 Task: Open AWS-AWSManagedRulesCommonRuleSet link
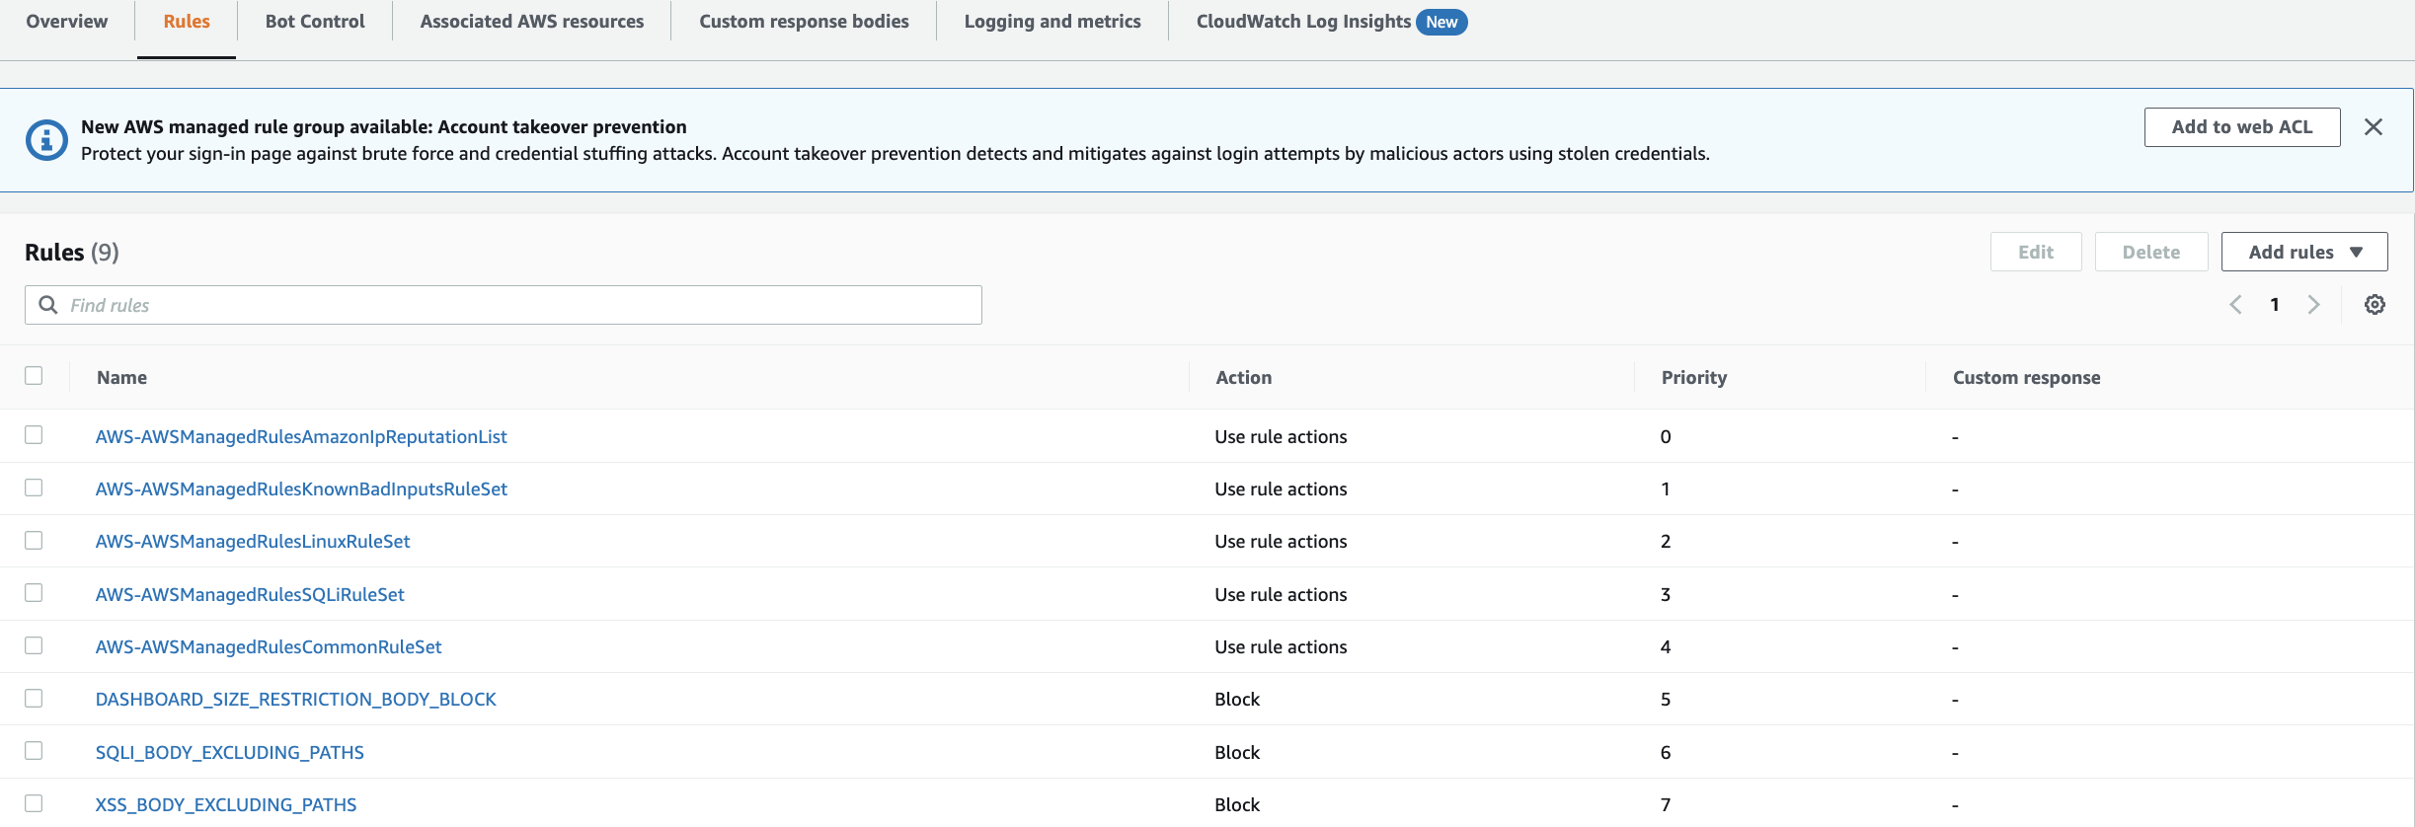click(269, 647)
